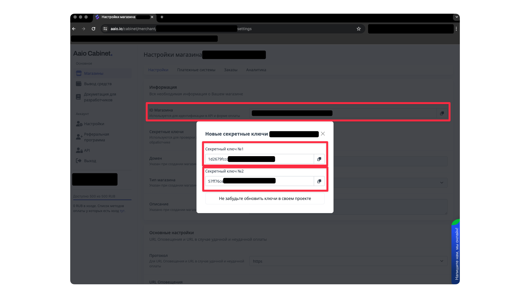530x298 pixels.
Task: Close the new secret keys dialog
Action: point(323,134)
